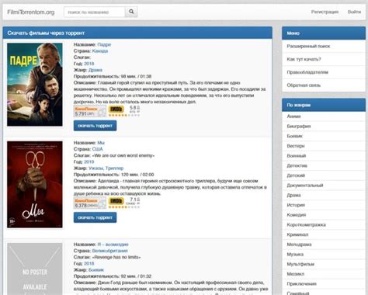This screenshot has height=295, width=368.
Task: Click the IMDb rating badge for Падре
Action: [x=124, y=111]
